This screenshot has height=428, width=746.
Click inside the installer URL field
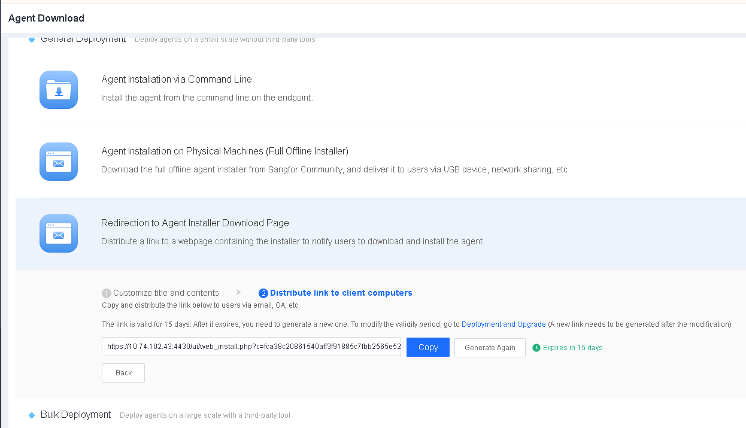[251, 347]
